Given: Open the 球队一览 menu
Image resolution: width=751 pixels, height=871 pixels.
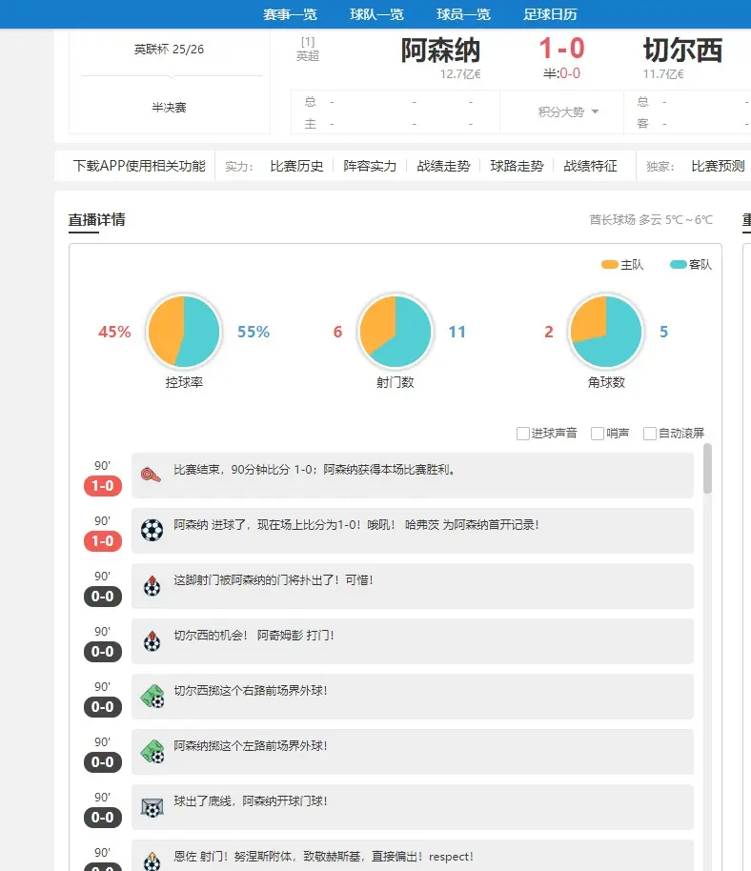Looking at the screenshot, I should tap(376, 14).
